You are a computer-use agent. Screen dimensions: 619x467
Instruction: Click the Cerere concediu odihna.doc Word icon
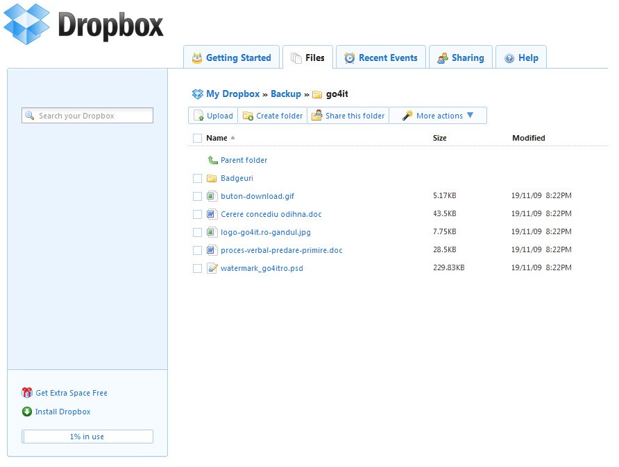(212, 214)
